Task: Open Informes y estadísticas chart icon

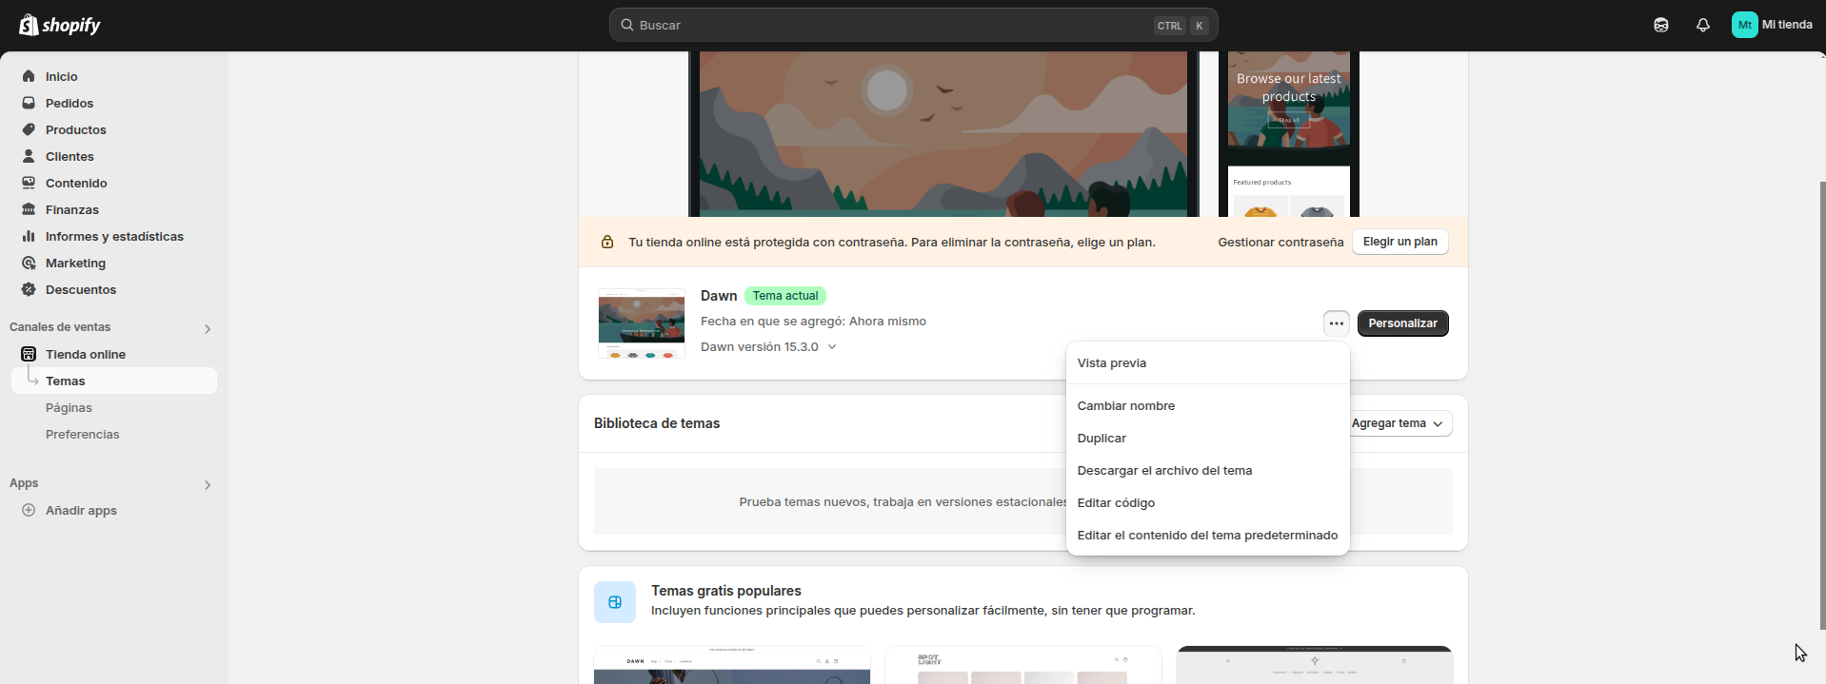Action: click(x=29, y=236)
